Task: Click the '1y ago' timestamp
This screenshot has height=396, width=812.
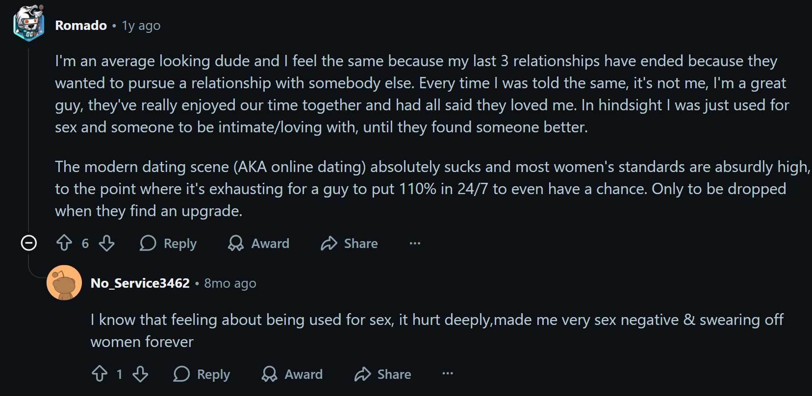Action: click(x=141, y=25)
